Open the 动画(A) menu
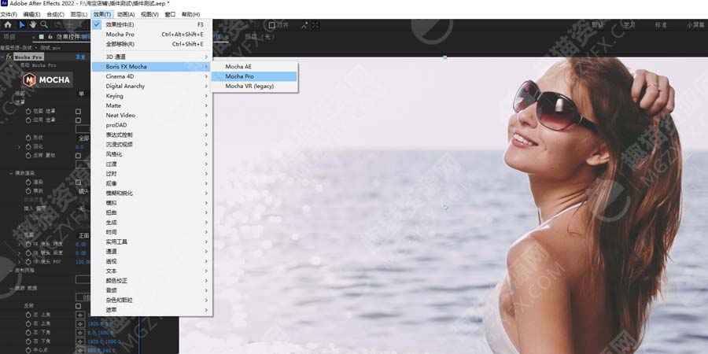Screen dimensions: 708x354 (x=126, y=14)
